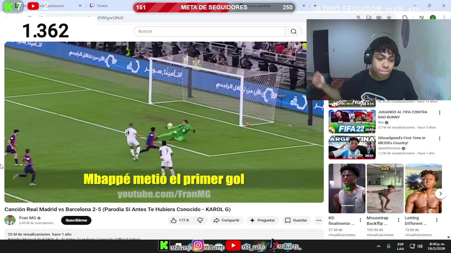Save video with Guardar button
The image size is (451, 253).
pyautogui.click(x=296, y=220)
